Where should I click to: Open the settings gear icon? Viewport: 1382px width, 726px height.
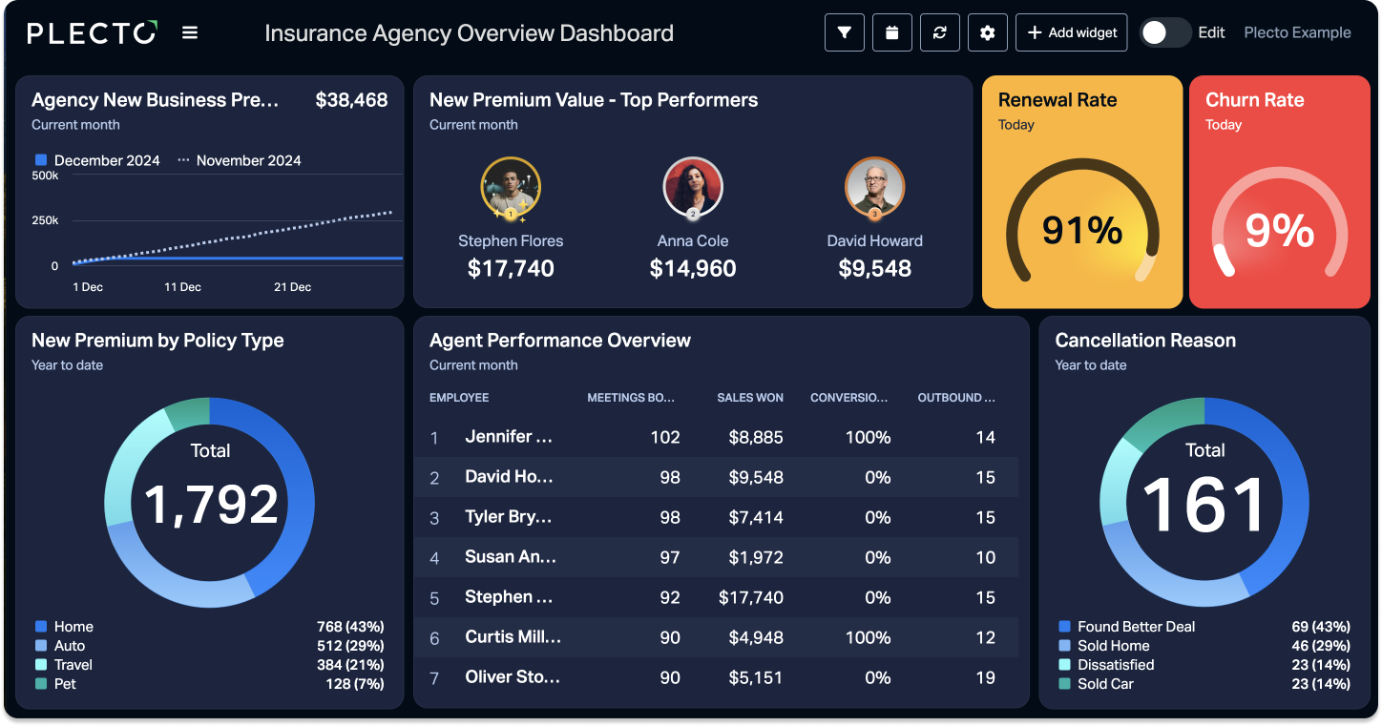pyautogui.click(x=988, y=32)
